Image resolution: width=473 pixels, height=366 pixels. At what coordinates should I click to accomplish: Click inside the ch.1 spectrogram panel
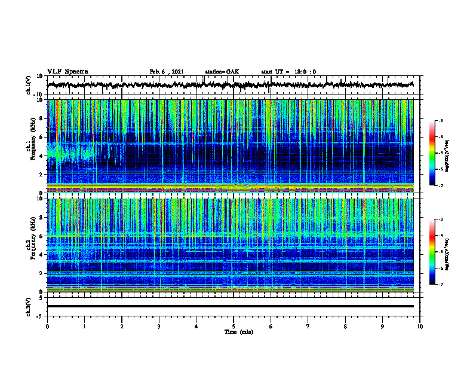pos(230,146)
